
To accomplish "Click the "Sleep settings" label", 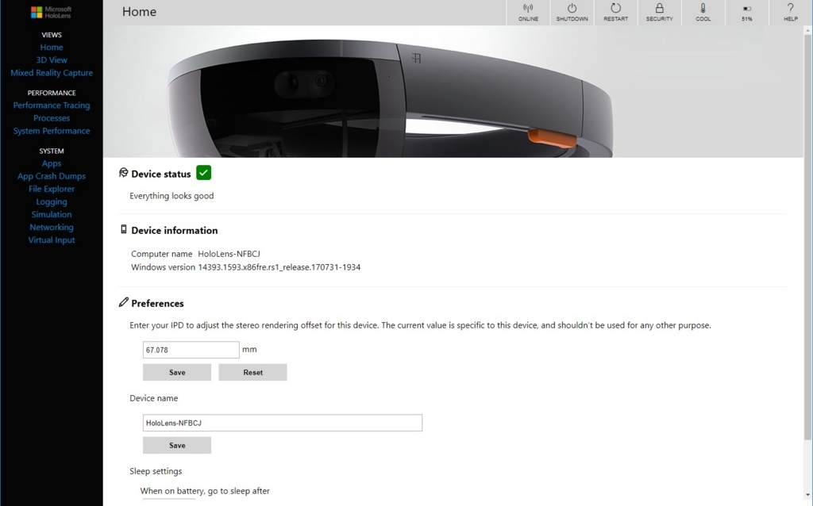I will pyautogui.click(x=156, y=471).
